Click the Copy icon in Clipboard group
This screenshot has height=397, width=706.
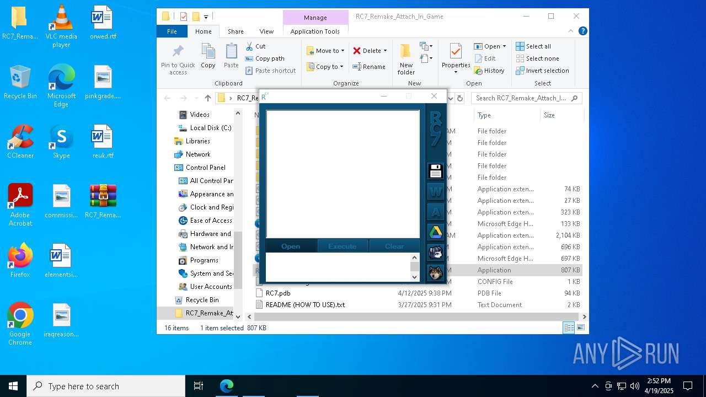(208, 56)
